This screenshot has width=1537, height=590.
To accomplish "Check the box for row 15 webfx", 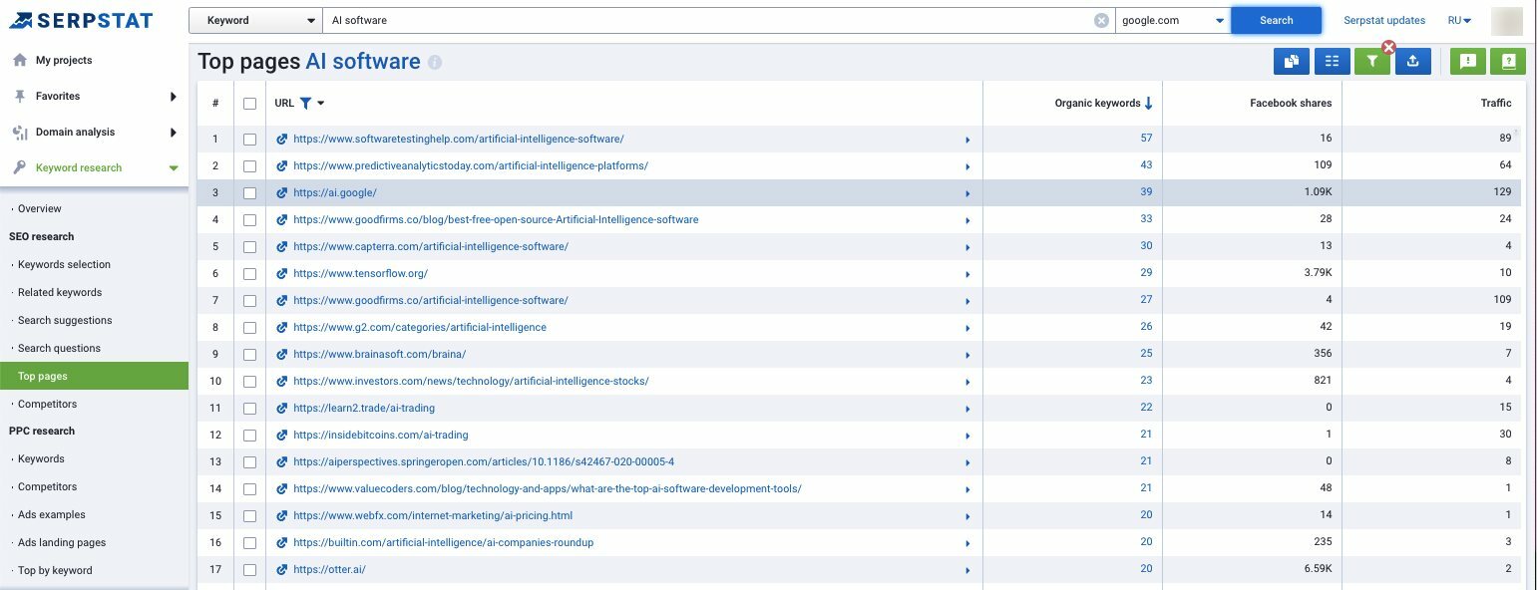I will [249, 516].
